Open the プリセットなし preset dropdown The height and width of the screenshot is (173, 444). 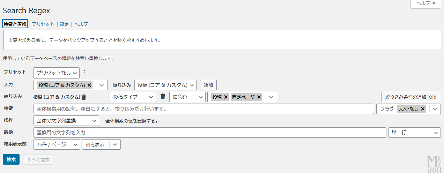coord(57,73)
